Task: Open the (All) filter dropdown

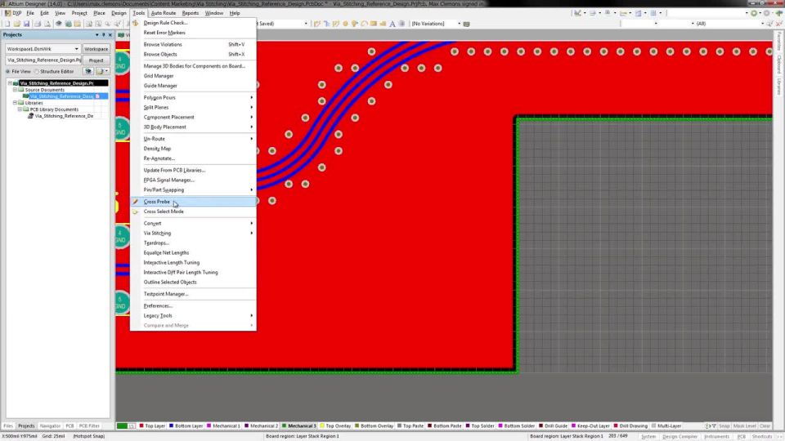Action: 762,24
